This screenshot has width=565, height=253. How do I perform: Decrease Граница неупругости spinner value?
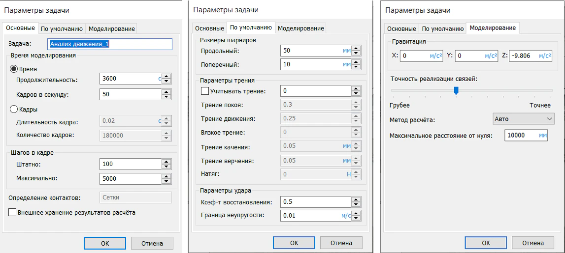coord(356,218)
